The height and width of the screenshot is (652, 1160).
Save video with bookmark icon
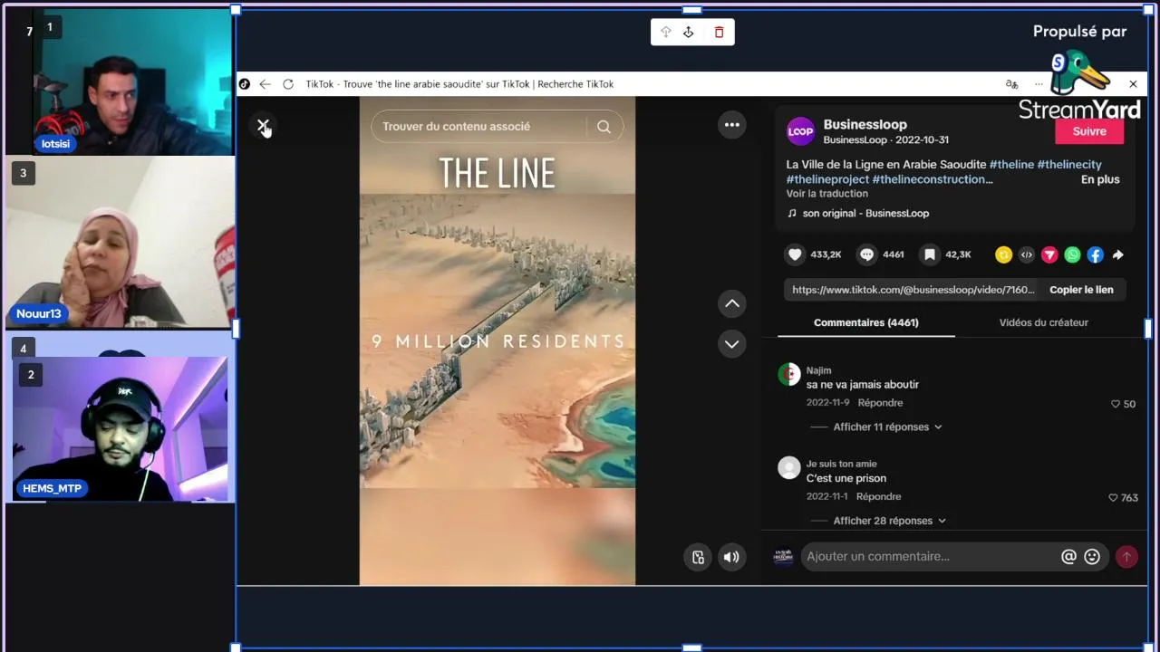click(x=929, y=254)
